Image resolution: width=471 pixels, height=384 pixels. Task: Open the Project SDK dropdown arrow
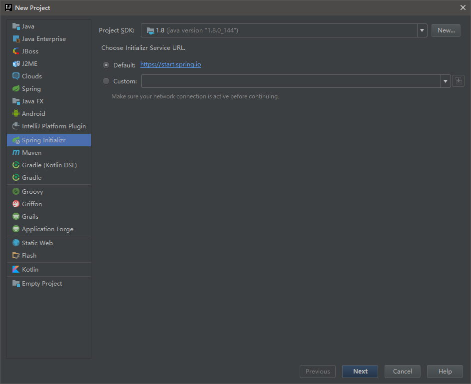[x=423, y=30]
